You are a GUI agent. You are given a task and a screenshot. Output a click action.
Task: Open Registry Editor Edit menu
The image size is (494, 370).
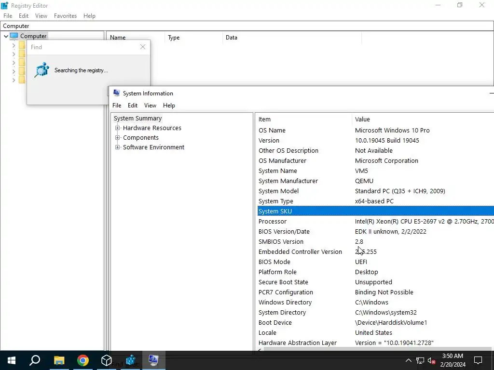(24, 16)
